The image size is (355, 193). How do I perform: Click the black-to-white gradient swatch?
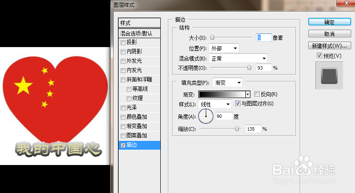point(222,94)
